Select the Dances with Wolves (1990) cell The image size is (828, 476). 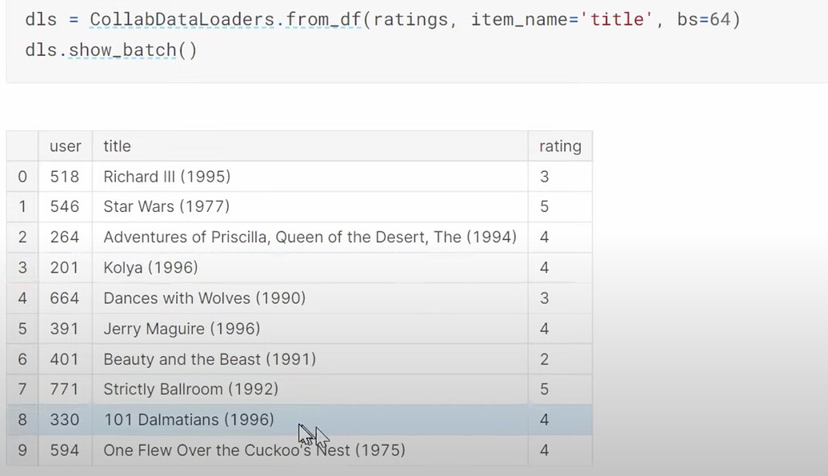(x=204, y=298)
